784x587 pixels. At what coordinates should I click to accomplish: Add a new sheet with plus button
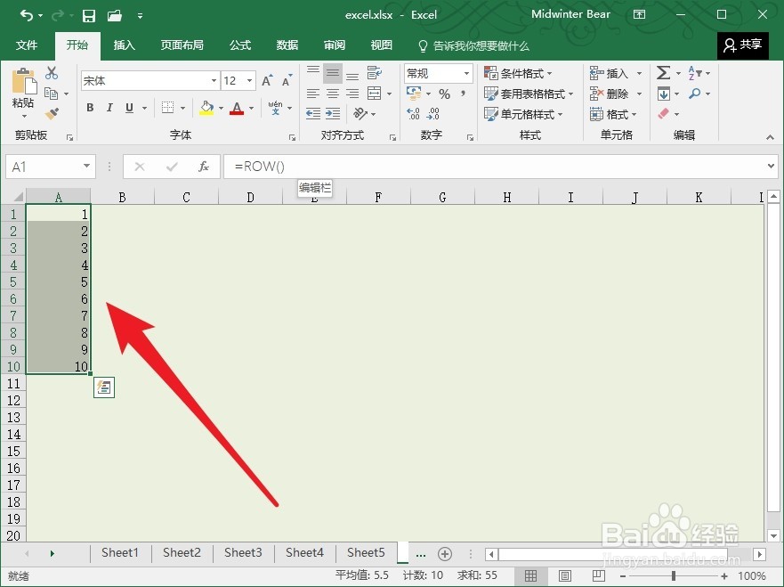tap(444, 554)
